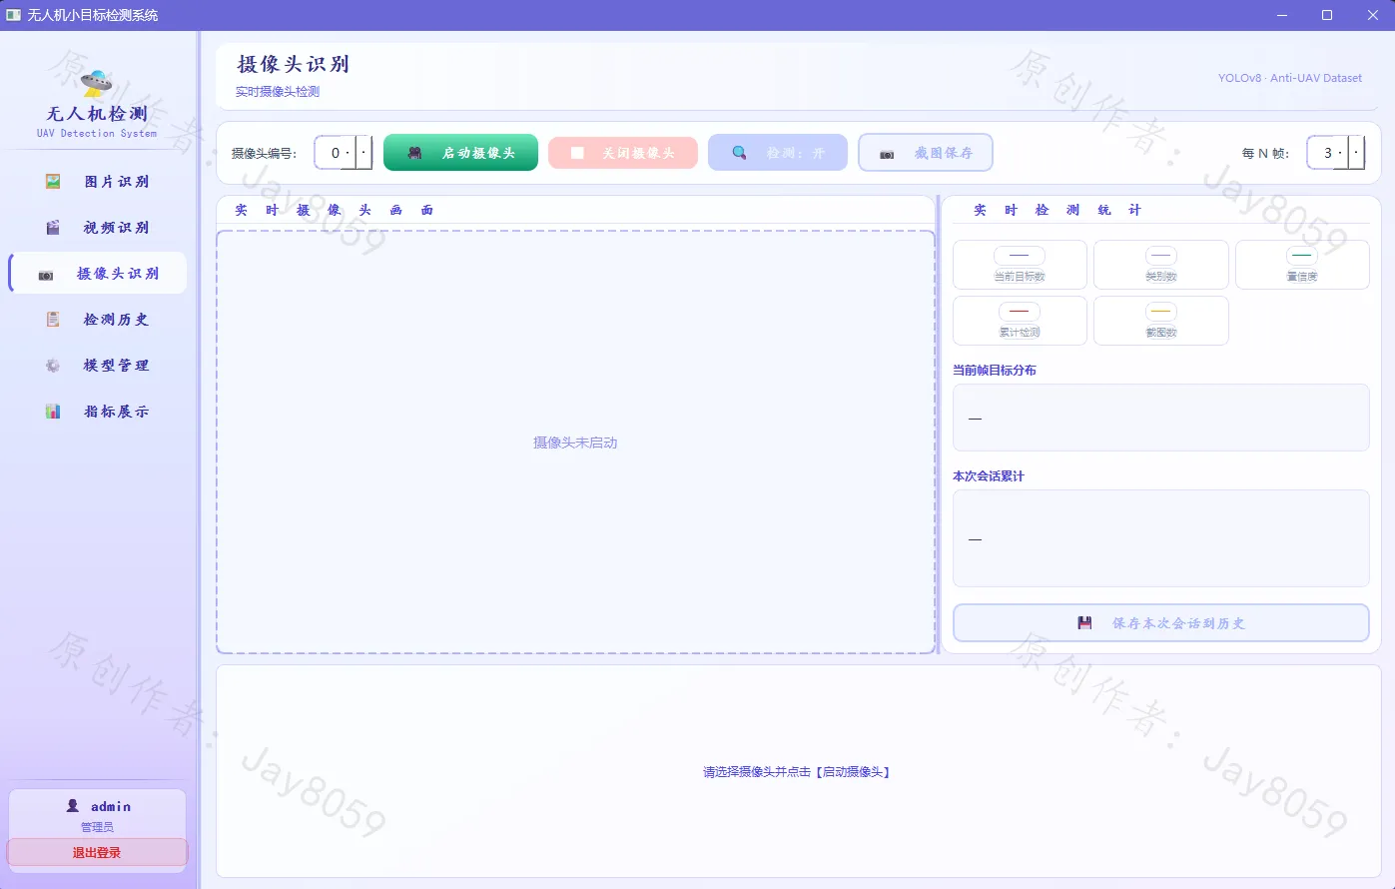Open the 检测历史 history page
Viewport: 1395px width, 889px height.
point(97,320)
